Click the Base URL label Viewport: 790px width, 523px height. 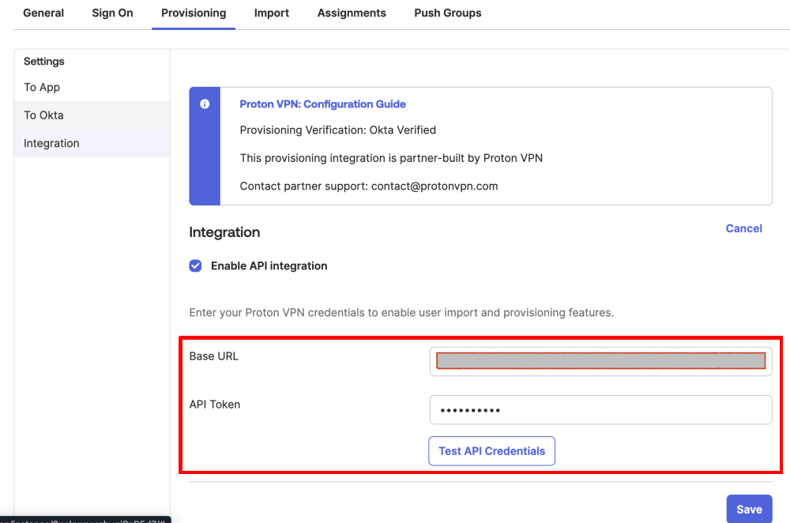[x=213, y=356]
